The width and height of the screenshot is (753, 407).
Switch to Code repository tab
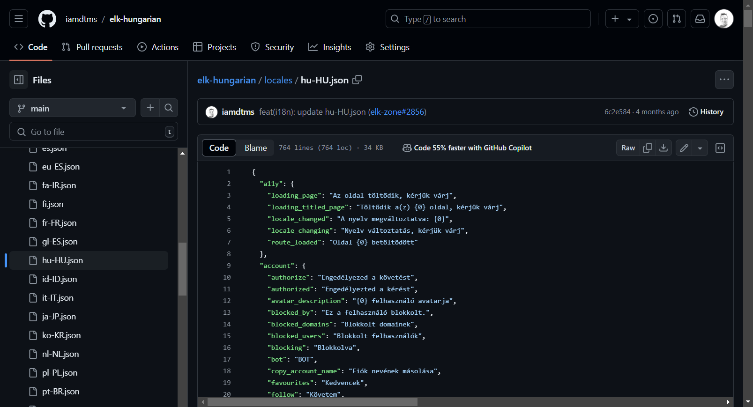[x=31, y=47]
